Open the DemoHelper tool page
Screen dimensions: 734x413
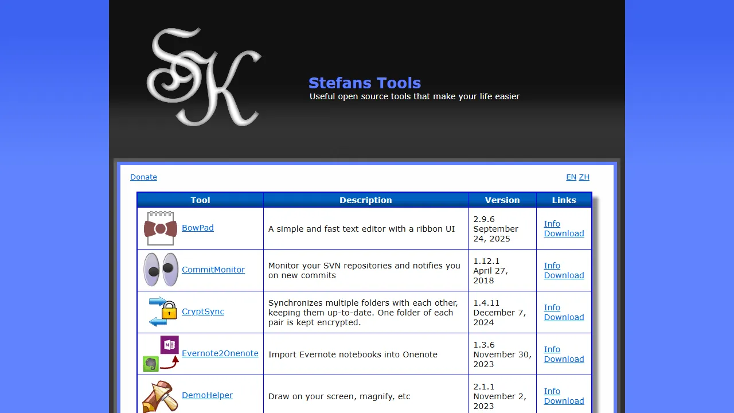207,395
